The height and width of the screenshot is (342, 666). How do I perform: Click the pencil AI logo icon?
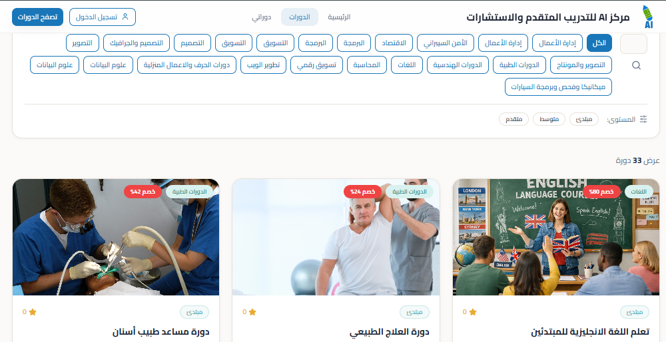pos(648,17)
